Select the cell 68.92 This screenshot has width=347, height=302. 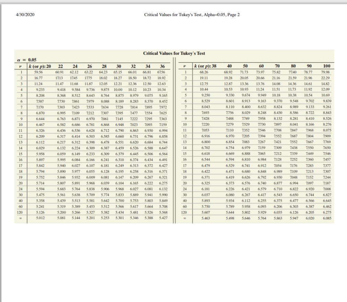(228, 72)
